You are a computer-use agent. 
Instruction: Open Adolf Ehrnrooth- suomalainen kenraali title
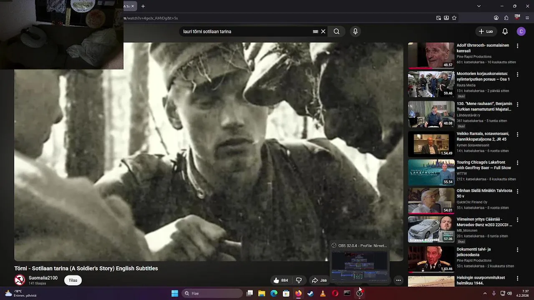click(483, 48)
